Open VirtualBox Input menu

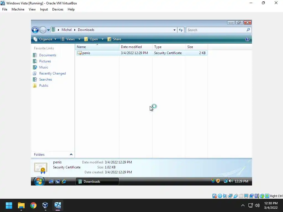point(44,9)
